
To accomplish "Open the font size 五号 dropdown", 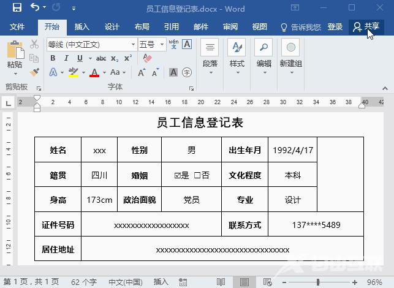I will point(162,45).
